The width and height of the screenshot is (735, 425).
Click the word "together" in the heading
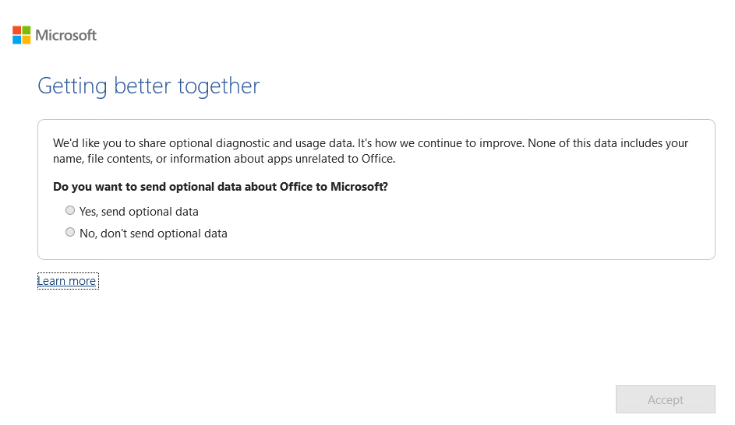[219, 86]
